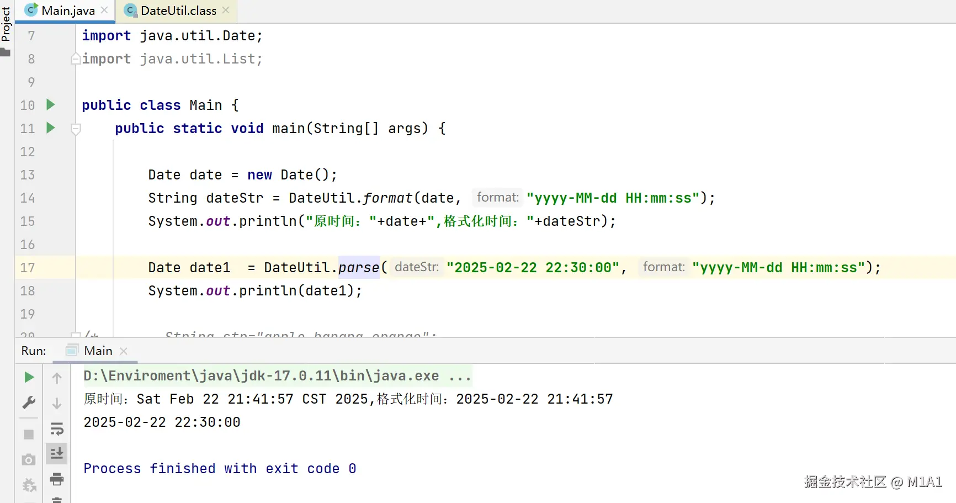Click line number 17 in the gutter
956x503 pixels.
(x=28, y=268)
